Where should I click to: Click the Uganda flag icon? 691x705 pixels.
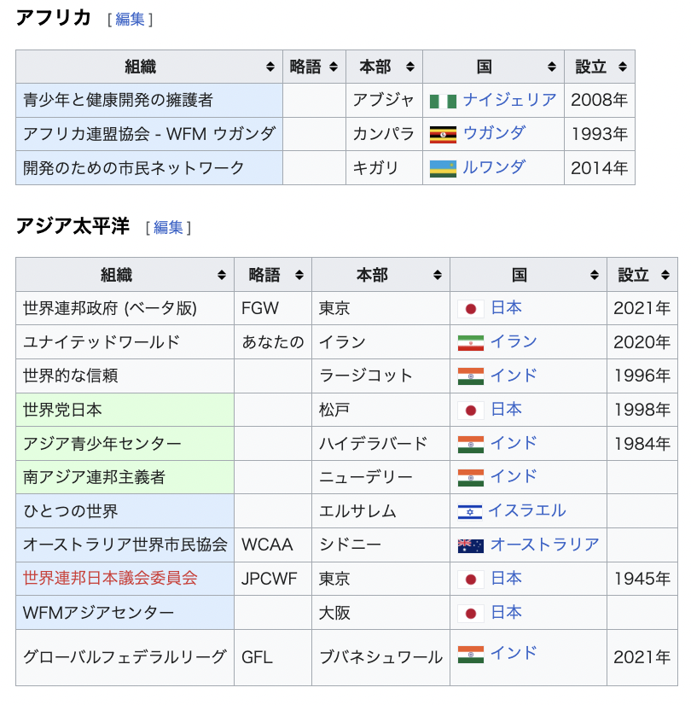(443, 135)
